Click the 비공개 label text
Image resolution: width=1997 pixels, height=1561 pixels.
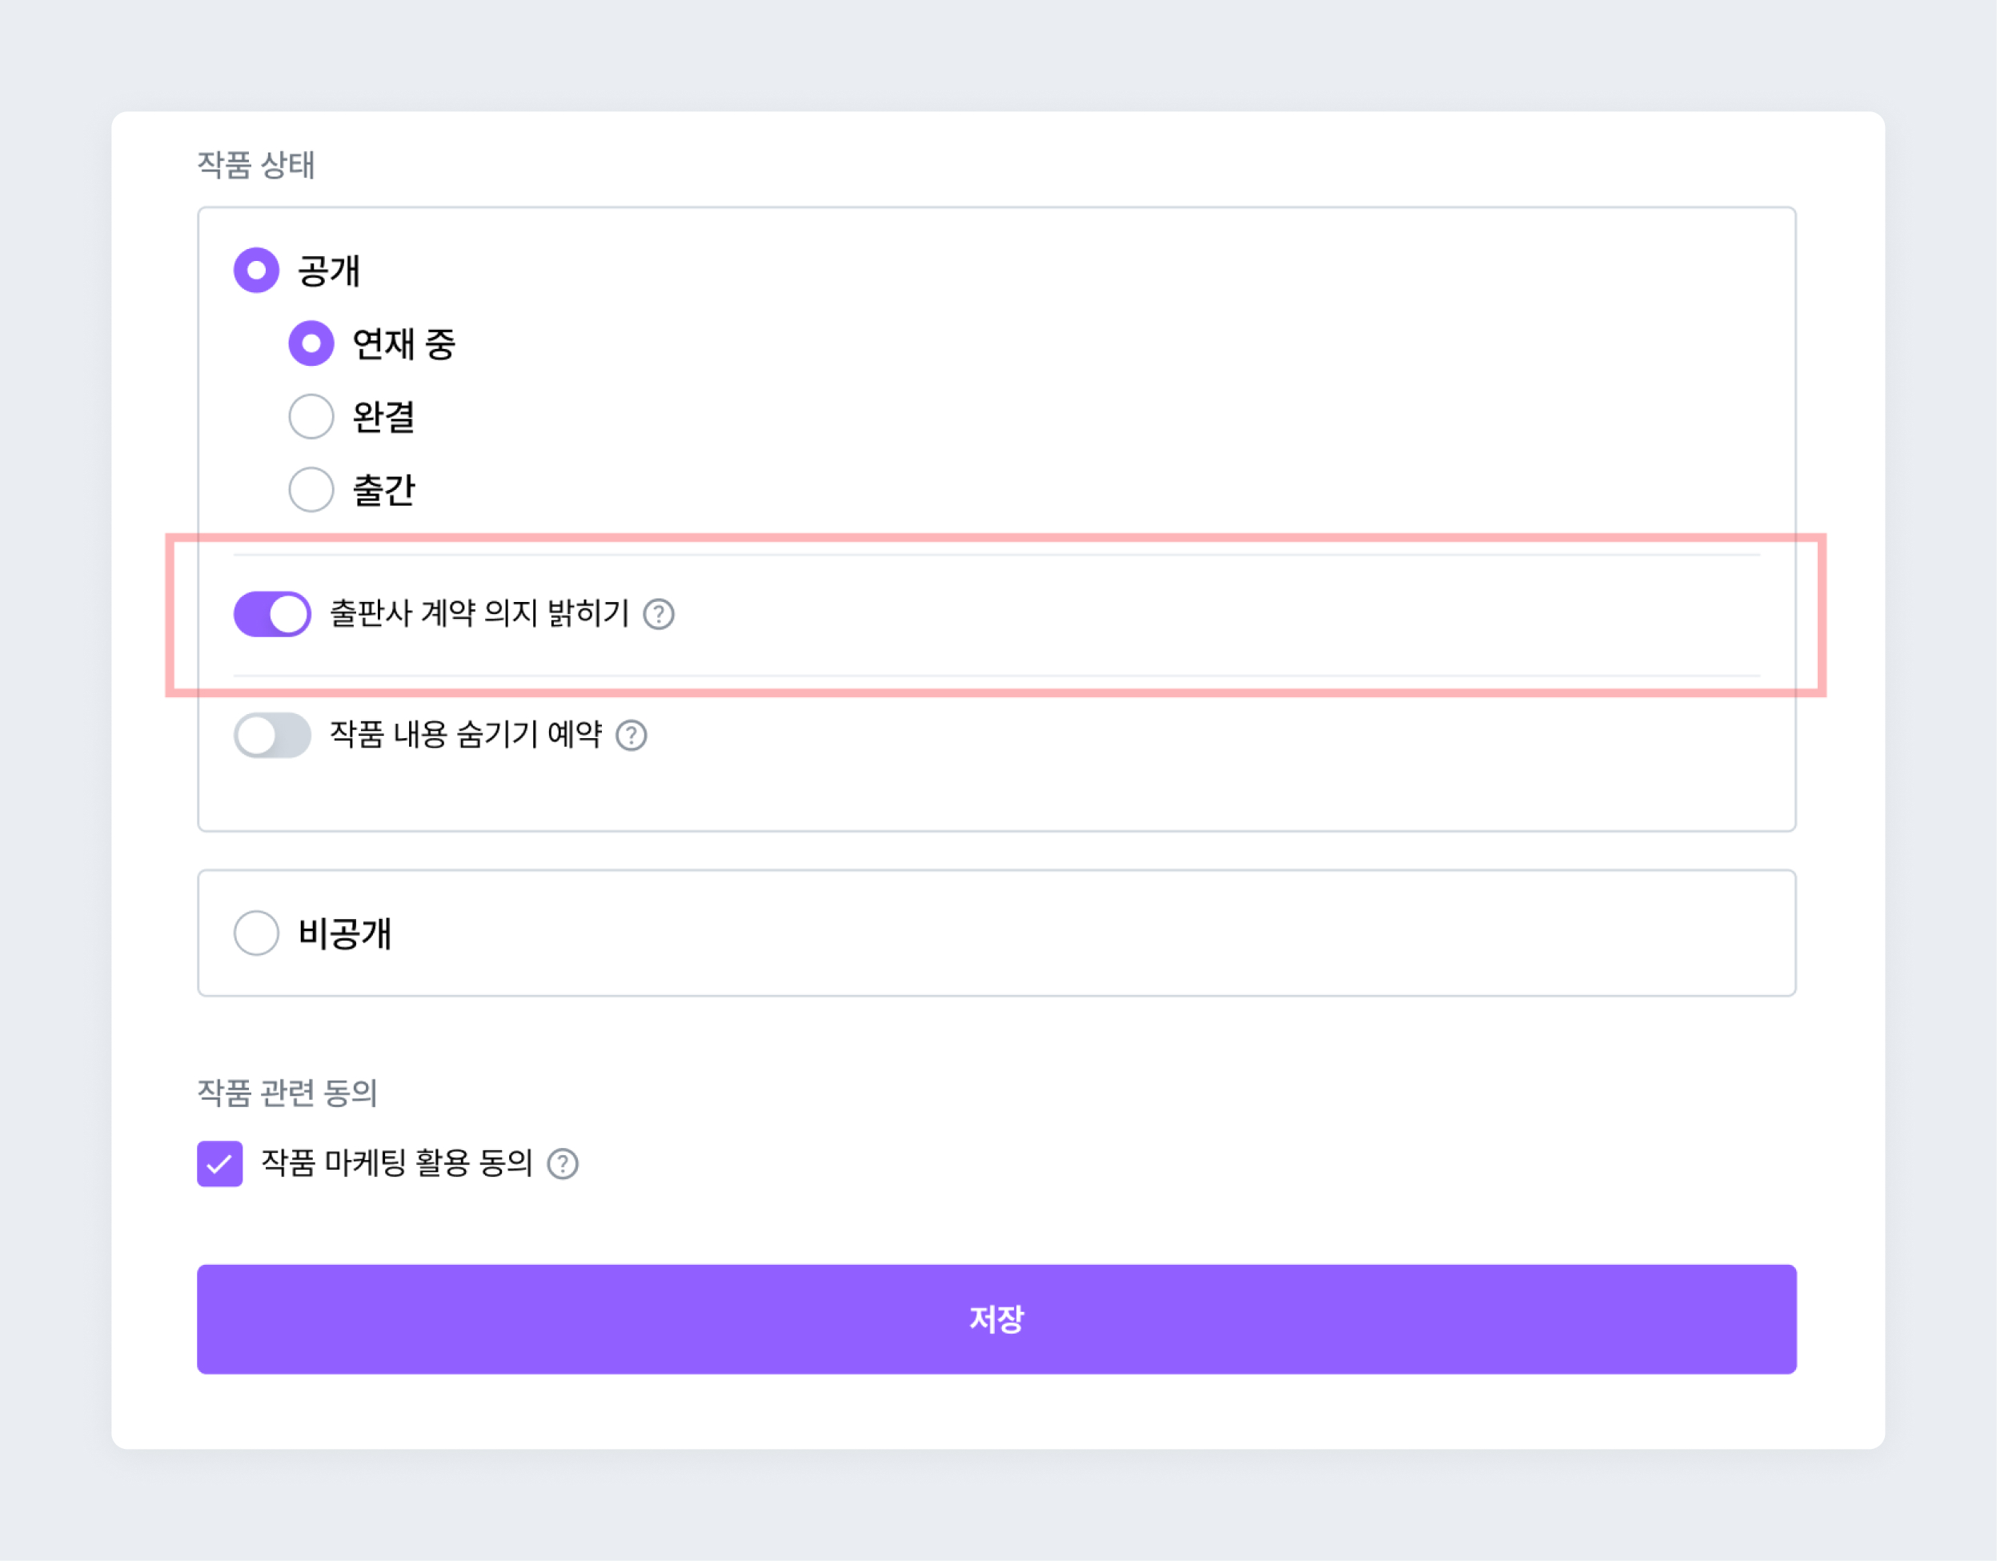pyautogui.click(x=345, y=933)
